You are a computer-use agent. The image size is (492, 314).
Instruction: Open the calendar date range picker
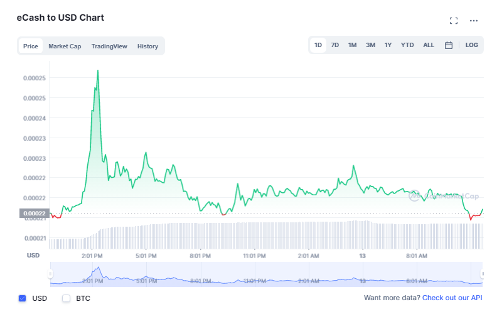(x=448, y=45)
